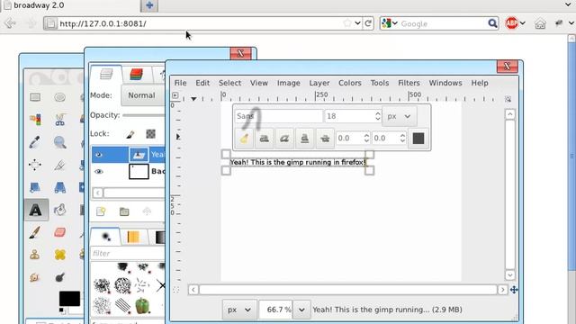
Task: Toggle zoom-on-resize icon at ruler corner
Action: (508, 99)
